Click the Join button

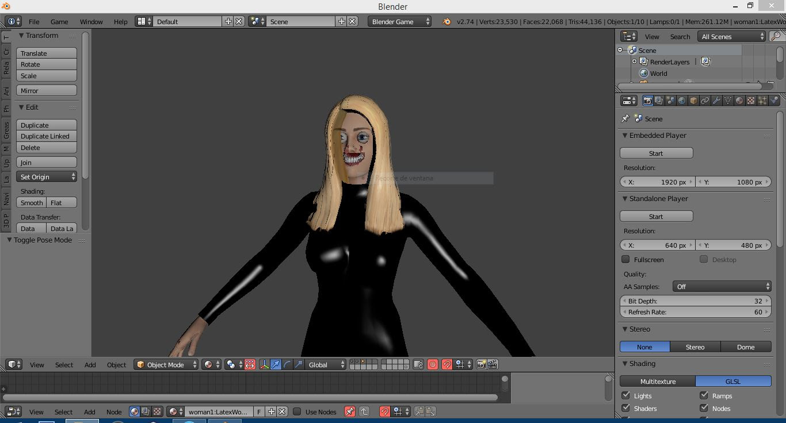click(x=47, y=162)
